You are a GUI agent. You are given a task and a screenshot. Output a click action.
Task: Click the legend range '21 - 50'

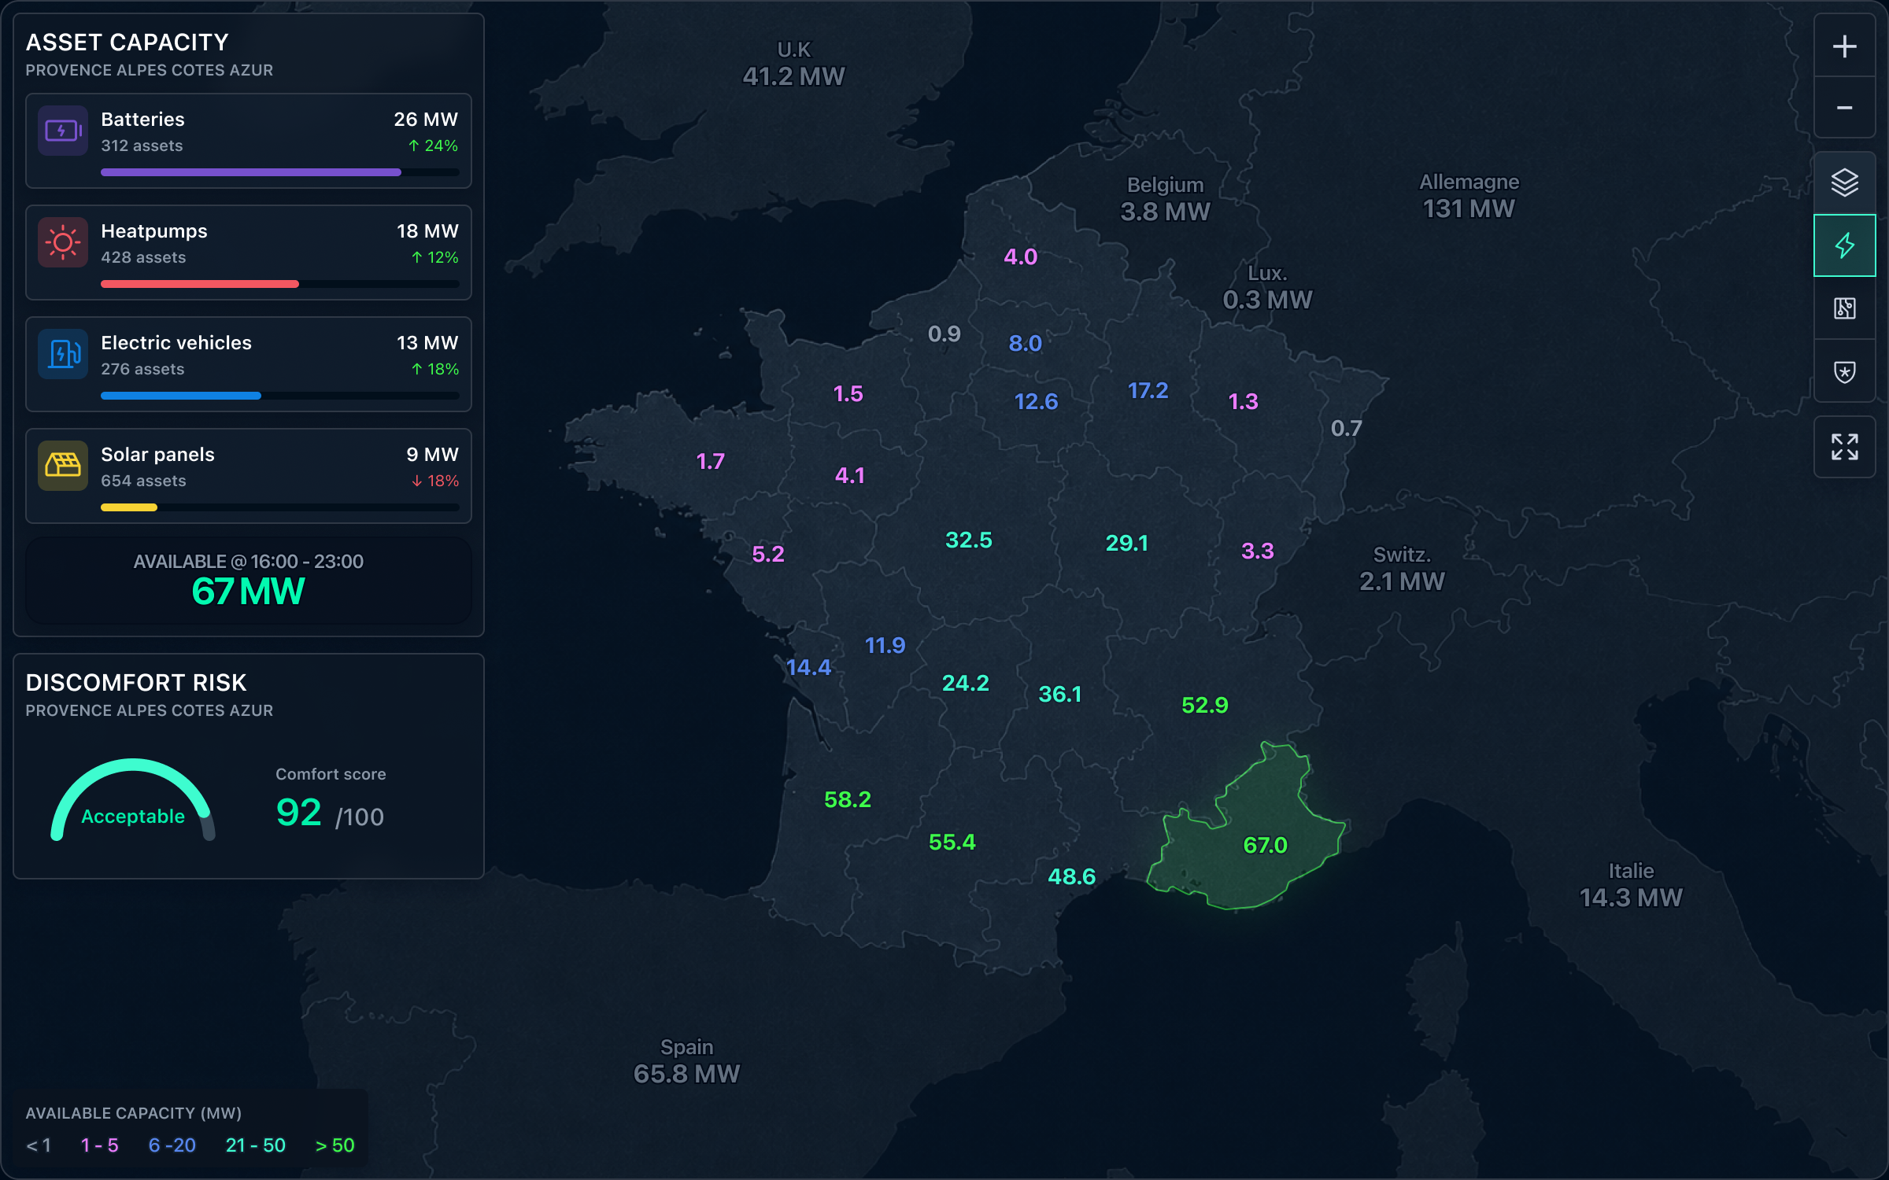click(x=255, y=1145)
